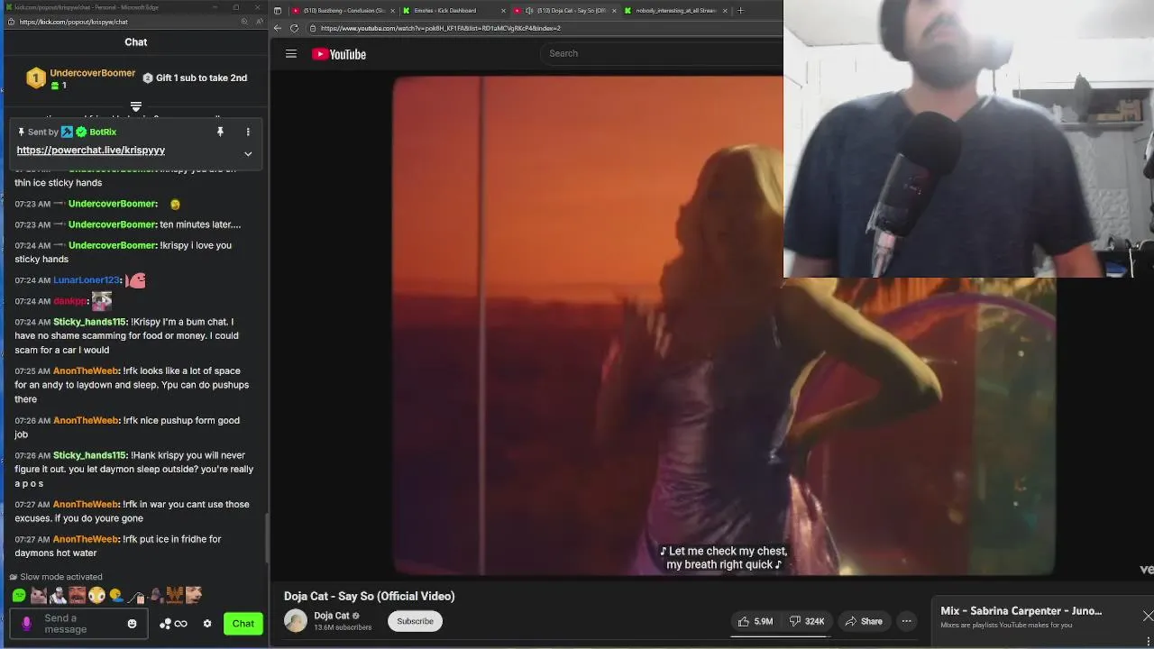
Task: Click AnonTheWeeb on the pushup form message
Action: pos(86,420)
